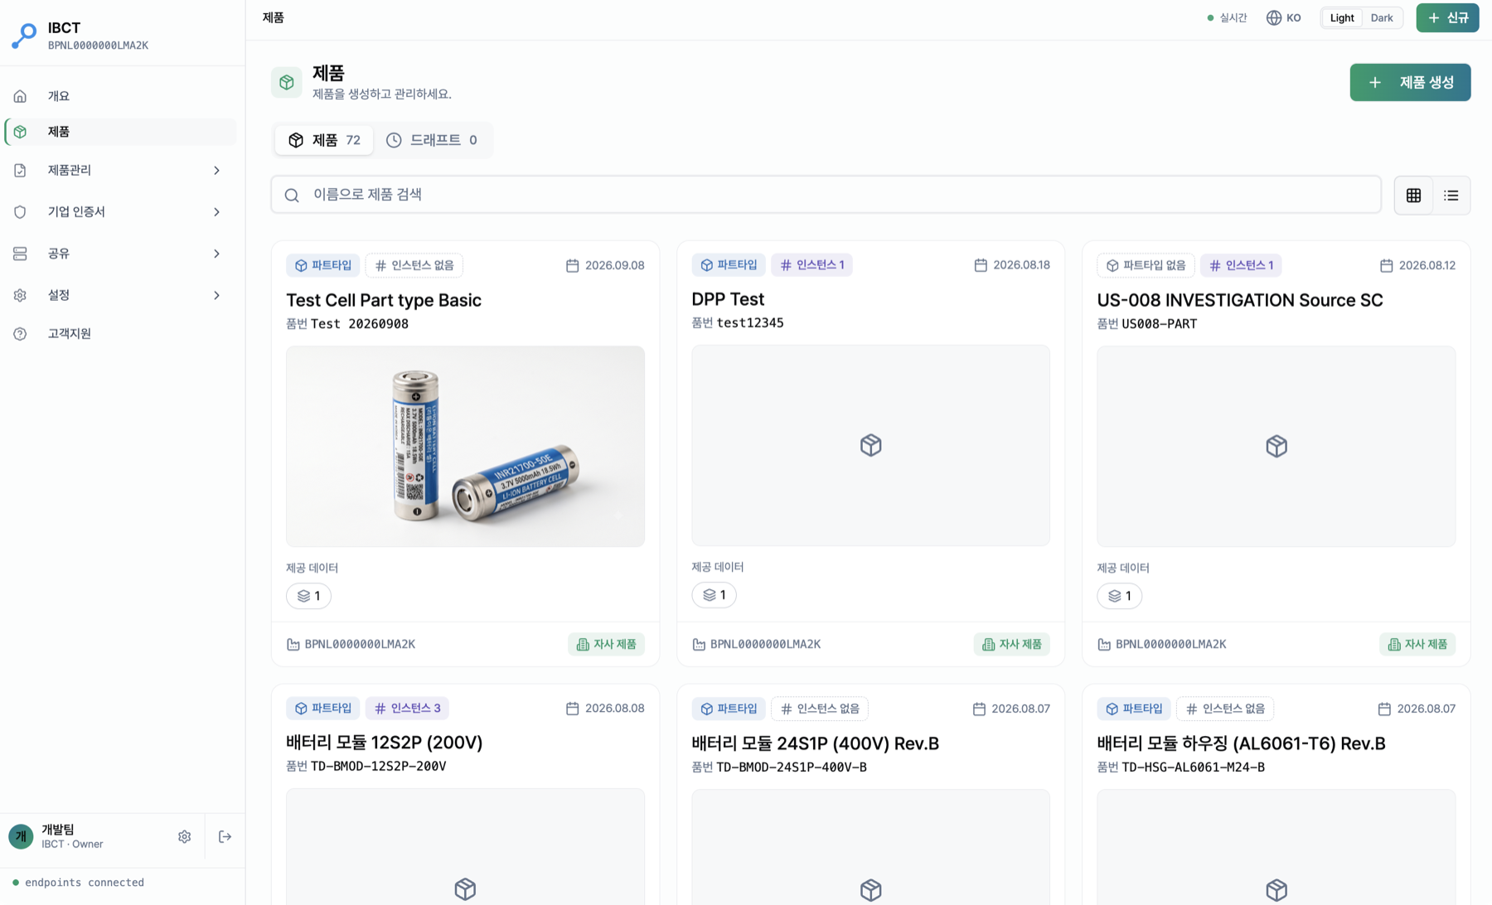
Task: Open 배터리 모듈 12S2P (200V) title
Action: click(x=385, y=743)
